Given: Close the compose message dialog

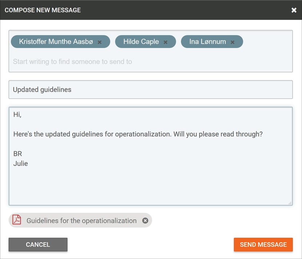Looking at the screenshot, I should [294, 10].
